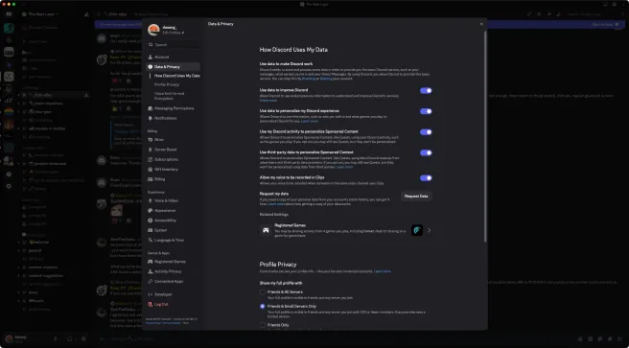Screen dimensions: 629x348
Task: Open Server Boost settings
Action: (173, 150)
